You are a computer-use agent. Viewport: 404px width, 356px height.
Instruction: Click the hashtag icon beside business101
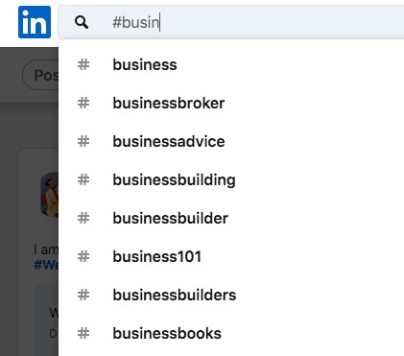click(x=83, y=256)
